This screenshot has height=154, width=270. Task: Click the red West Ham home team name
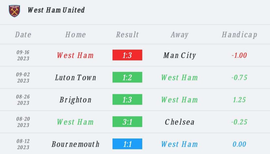pos(75,55)
